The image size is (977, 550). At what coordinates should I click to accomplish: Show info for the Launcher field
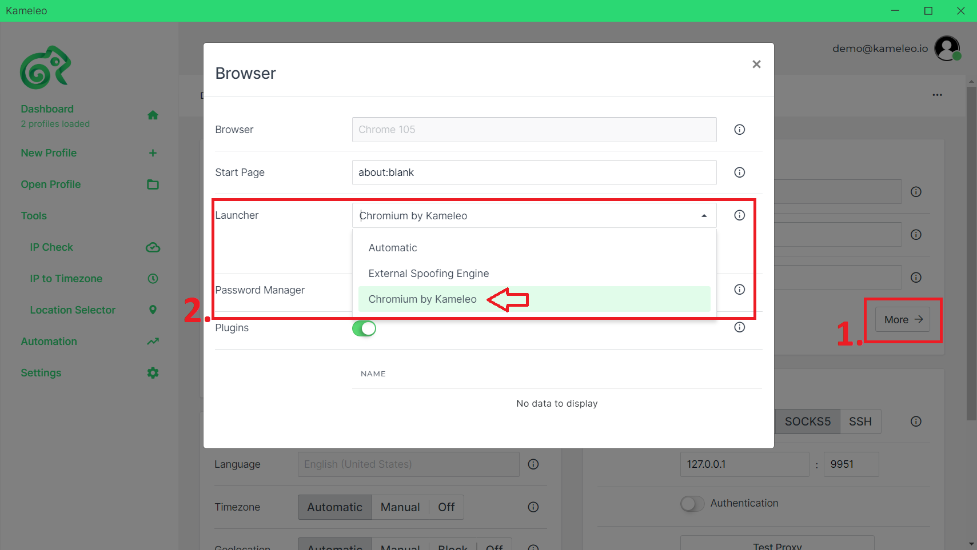point(740,215)
